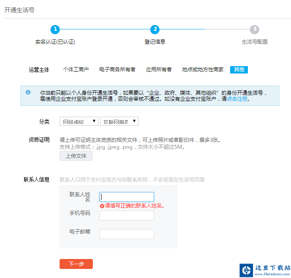This screenshot has height=278, width=291.
Task: Click the 分类 label
Action: (44, 121)
